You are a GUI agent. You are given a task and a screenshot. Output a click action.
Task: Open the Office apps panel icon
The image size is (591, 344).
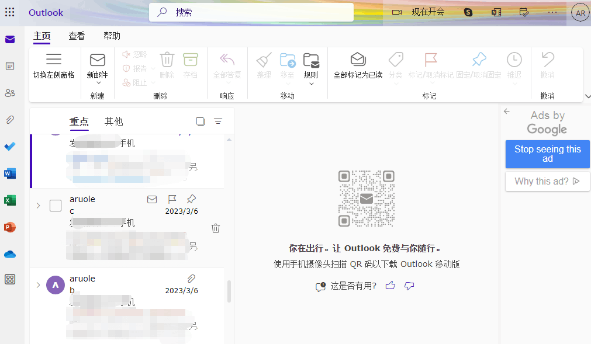point(496,12)
